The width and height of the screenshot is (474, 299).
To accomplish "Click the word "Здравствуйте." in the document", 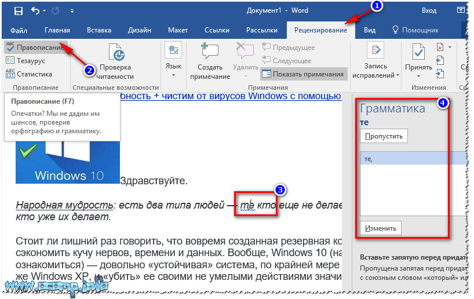I will click(154, 181).
